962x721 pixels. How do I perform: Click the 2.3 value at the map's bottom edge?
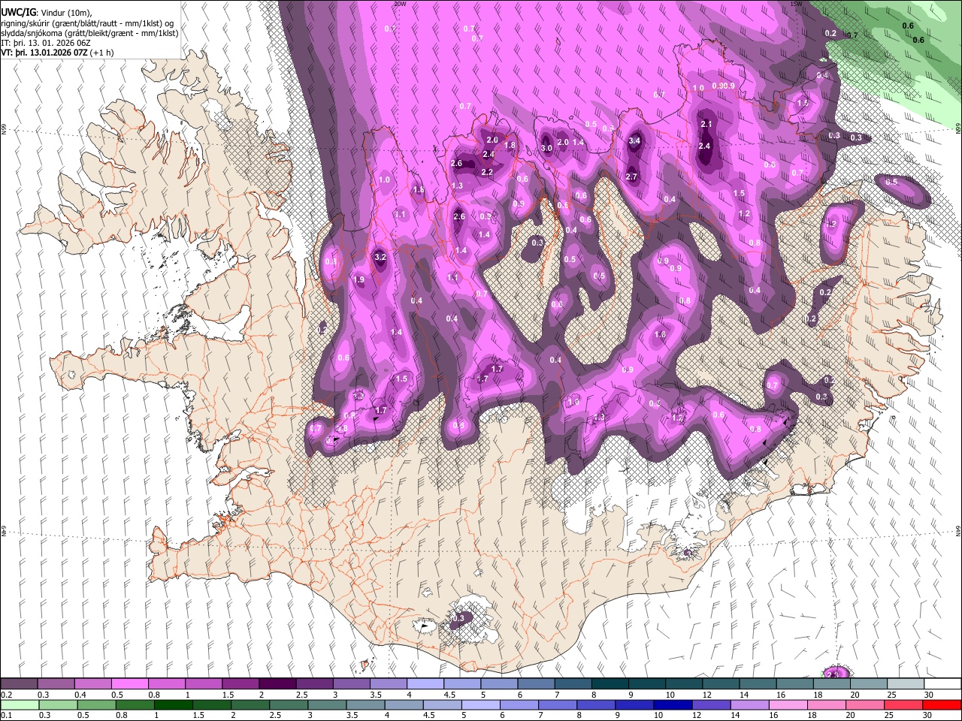coord(833,674)
